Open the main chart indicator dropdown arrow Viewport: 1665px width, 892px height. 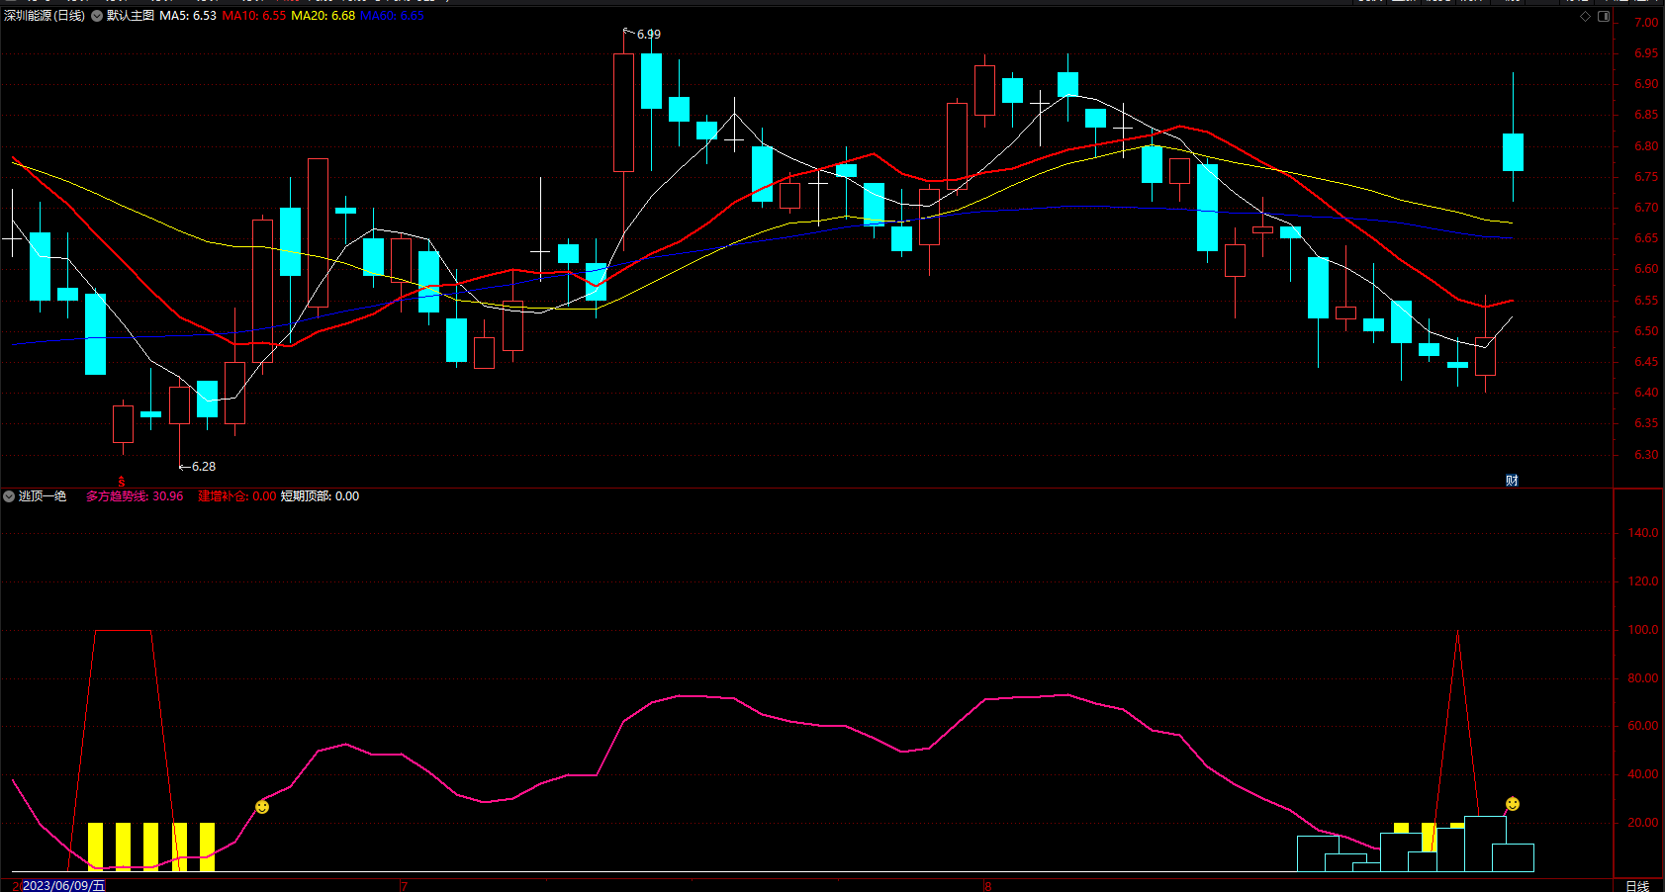[97, 16]
